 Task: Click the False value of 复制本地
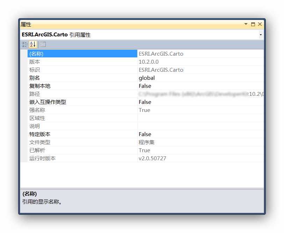pos(145,86)
